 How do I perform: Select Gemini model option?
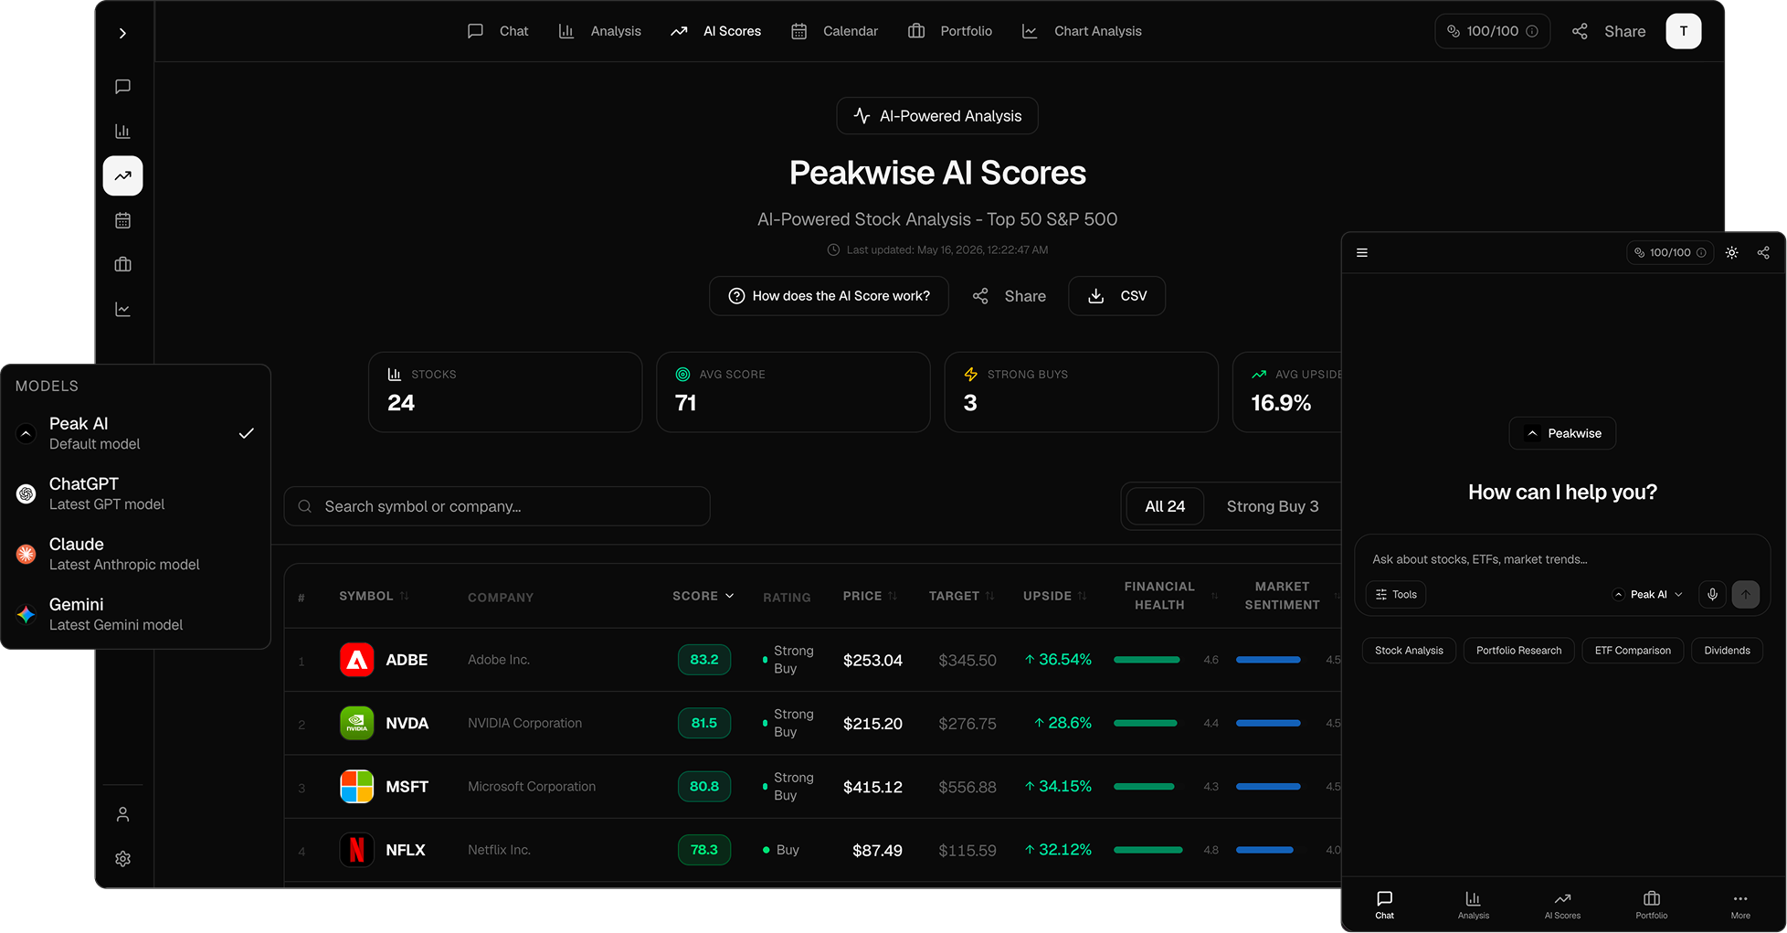click(x=135, y=614)
